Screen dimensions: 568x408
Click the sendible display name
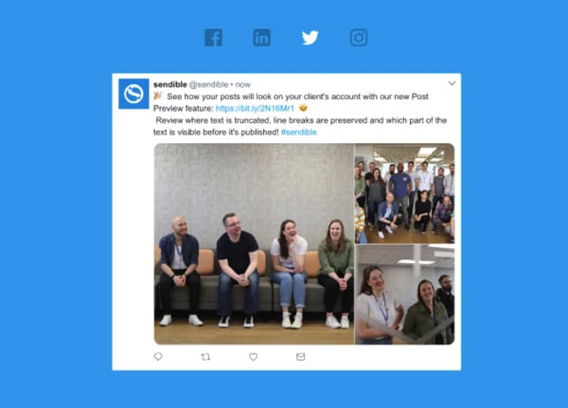click(x=169, y=84)
